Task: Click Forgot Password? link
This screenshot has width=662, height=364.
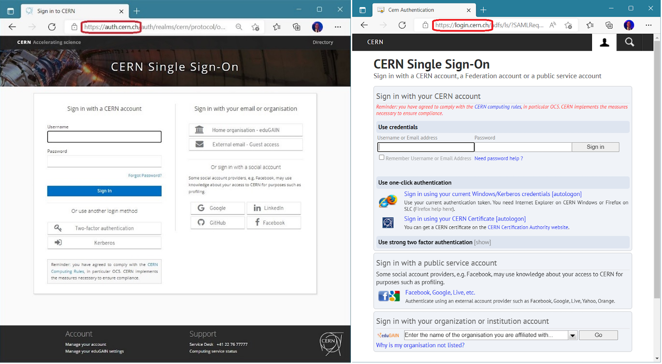Action: click(145, 175)
